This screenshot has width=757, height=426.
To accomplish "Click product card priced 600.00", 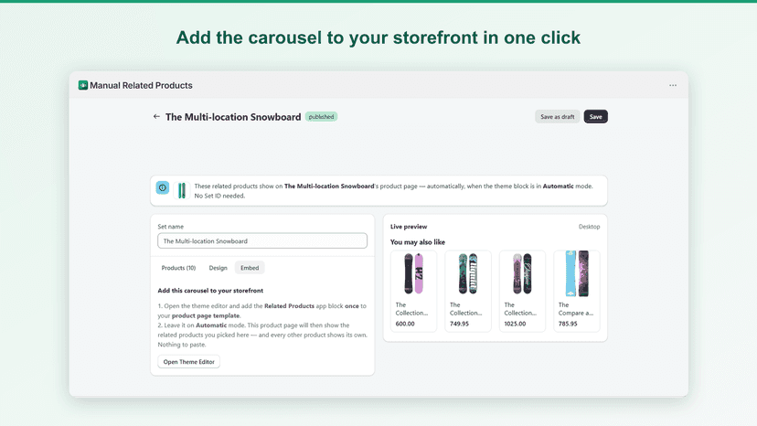I will click(413, 291).
